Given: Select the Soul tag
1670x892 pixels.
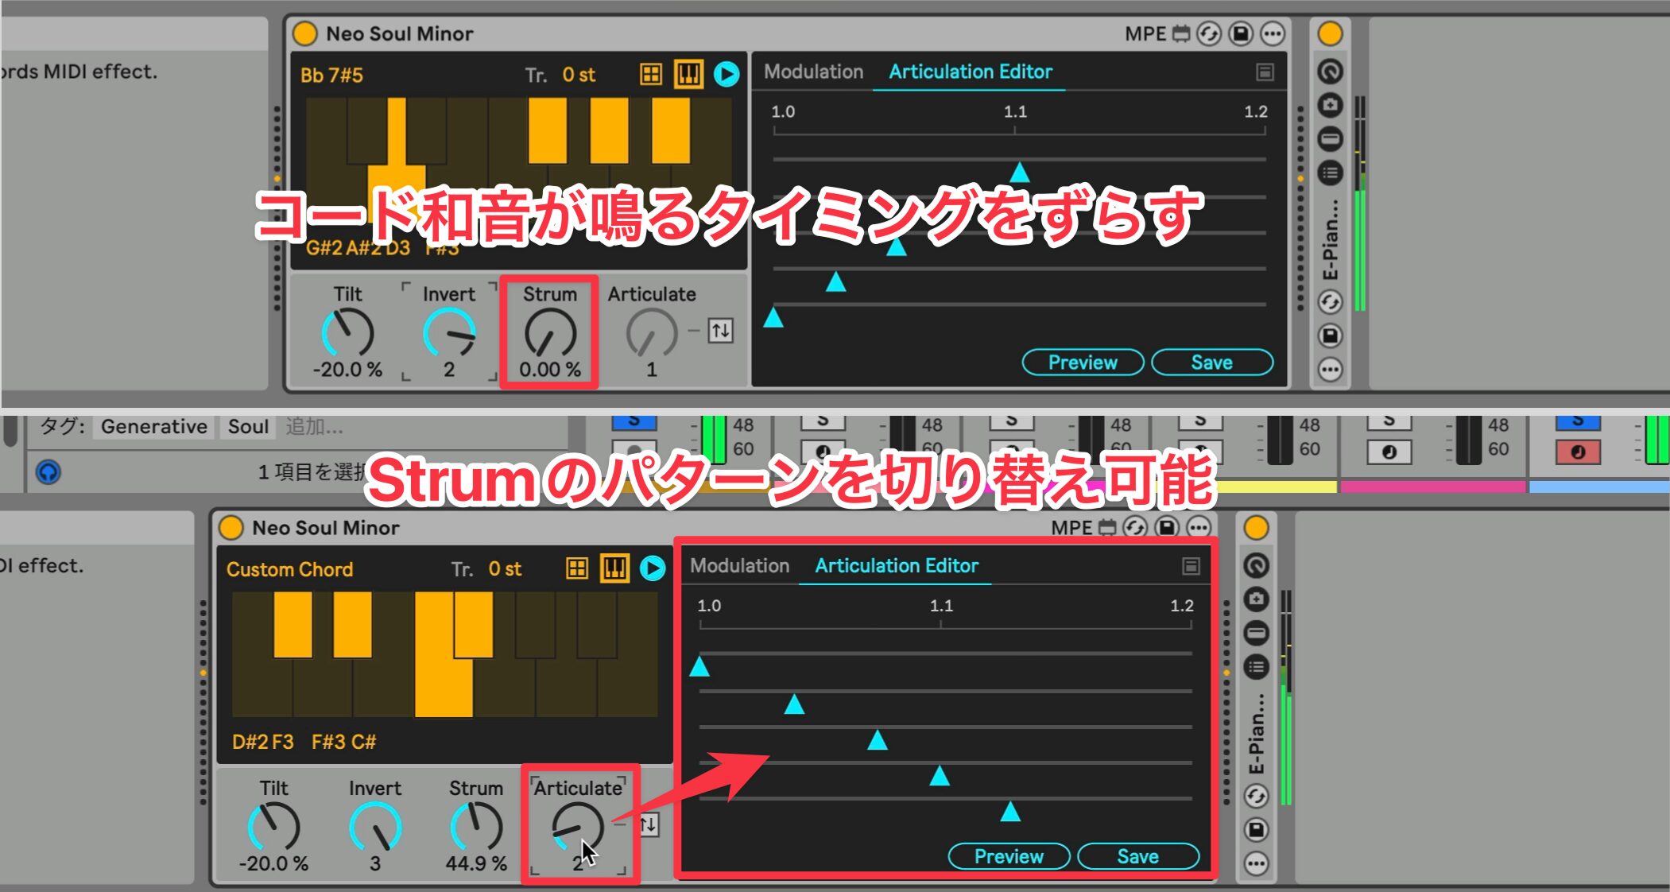Looking at the screenshot, I should pyautogui.click(x=248, y=427).
